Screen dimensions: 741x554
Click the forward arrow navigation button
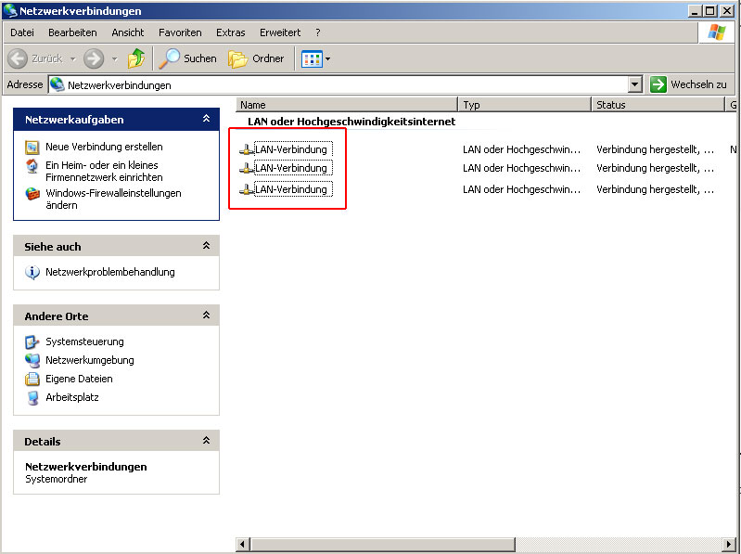coord(94,58)
